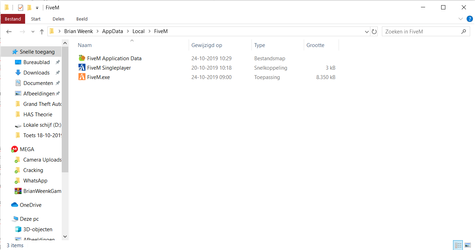Switch to the Beeld ribbon tab
475x250 pixels.
[x=82, y=19]
